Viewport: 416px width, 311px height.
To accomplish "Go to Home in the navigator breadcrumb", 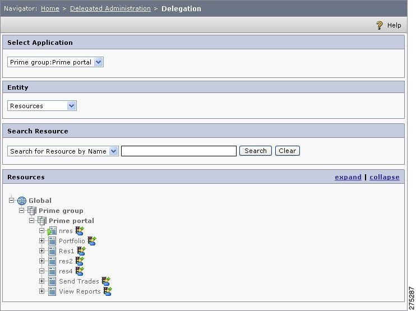I will [50, 8].
